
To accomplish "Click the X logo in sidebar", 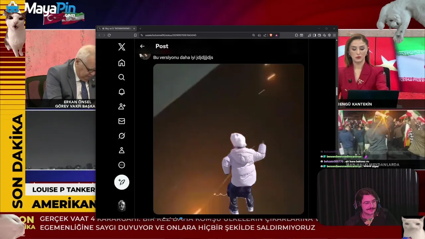I will point(122,47).
